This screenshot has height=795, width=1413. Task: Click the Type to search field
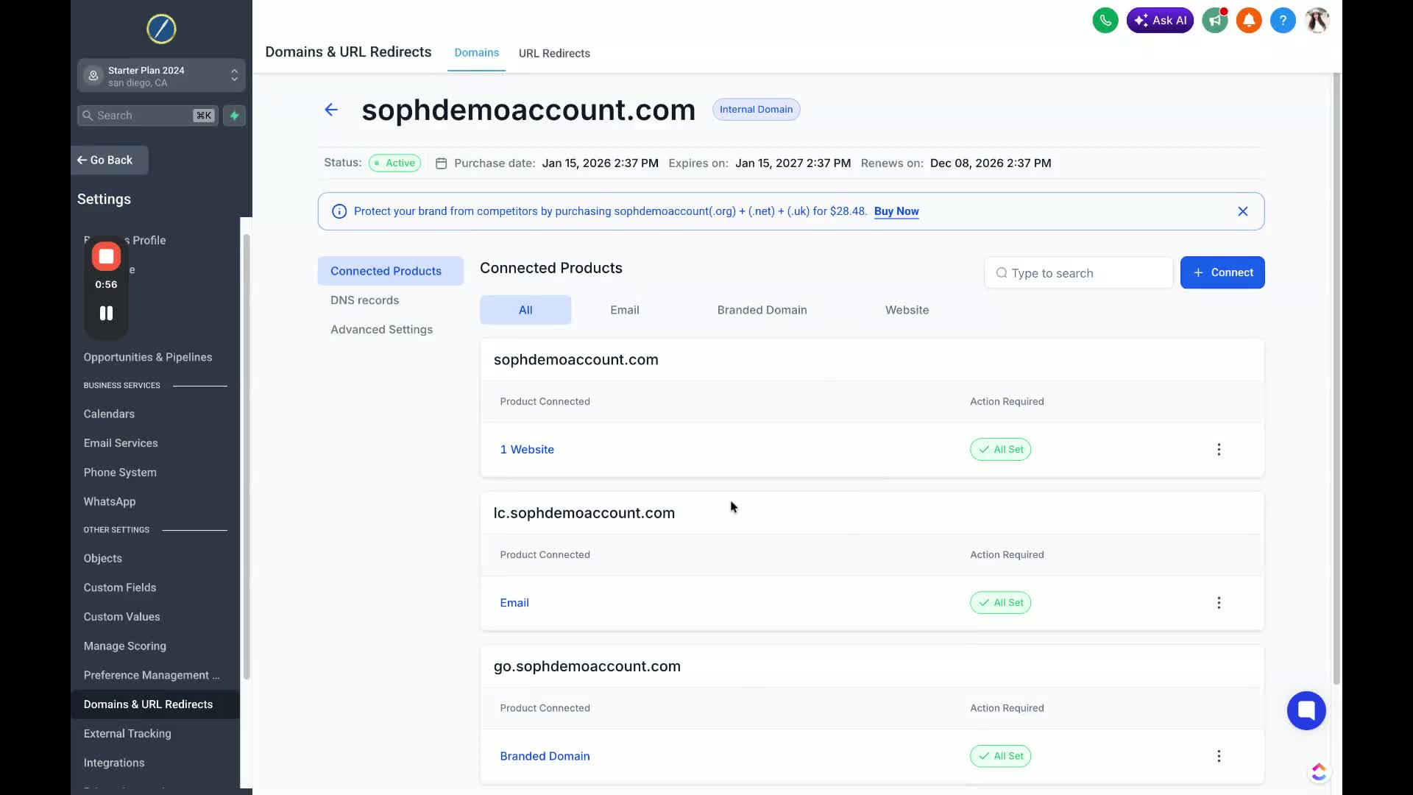click(1079, 273)
